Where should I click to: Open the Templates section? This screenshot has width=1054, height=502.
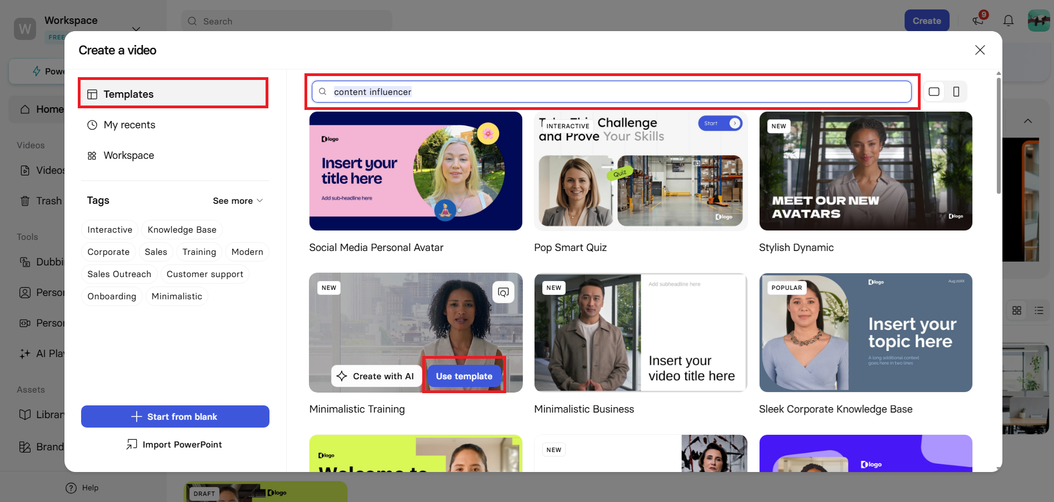coord(173,94)
